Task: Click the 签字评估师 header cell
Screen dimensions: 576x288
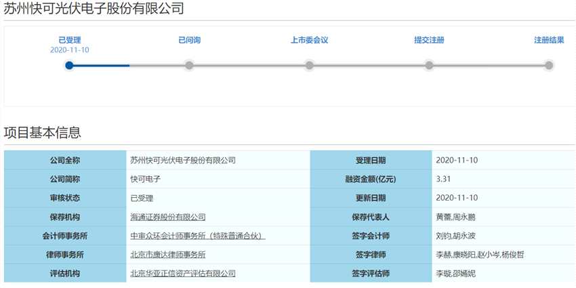Action: click(371, 273)
